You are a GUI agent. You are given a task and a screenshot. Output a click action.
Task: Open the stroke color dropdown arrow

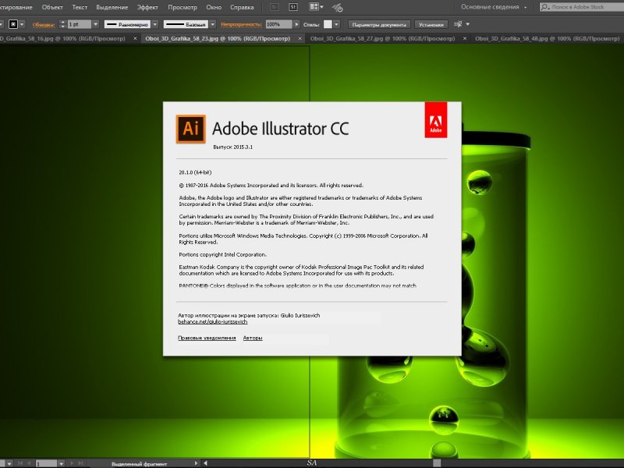pos(23,24)
